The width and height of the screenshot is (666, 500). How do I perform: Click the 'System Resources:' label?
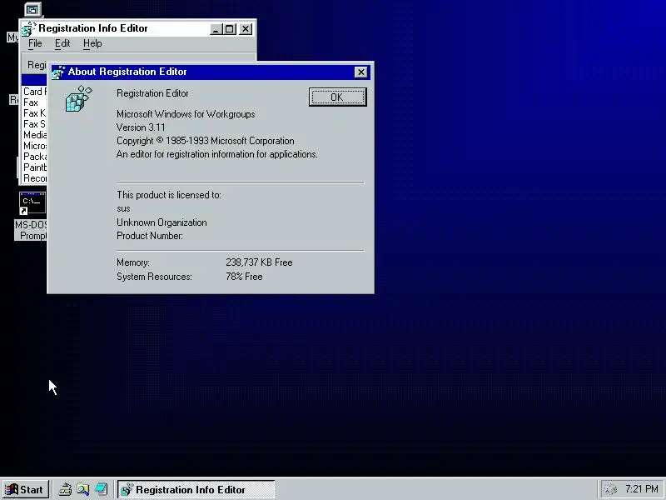pyautogui.click(x=154, y=277)
